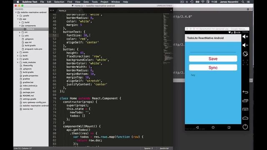Click the code minimap on editor right
267x150 pixels.
point(168,39)
